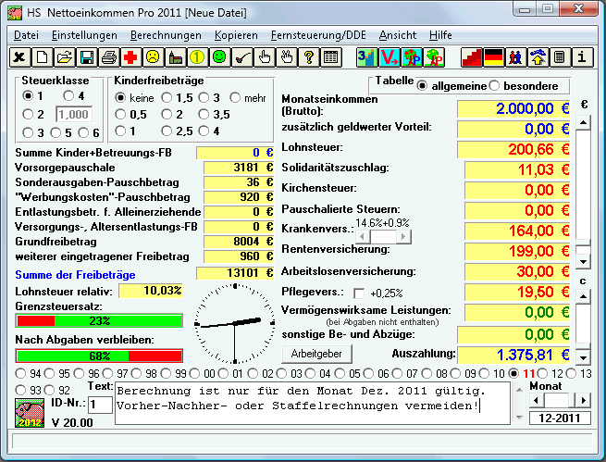The image size is (606, 462).
Task: Click the printer icon in toolbar
Action: click(109, 57)
